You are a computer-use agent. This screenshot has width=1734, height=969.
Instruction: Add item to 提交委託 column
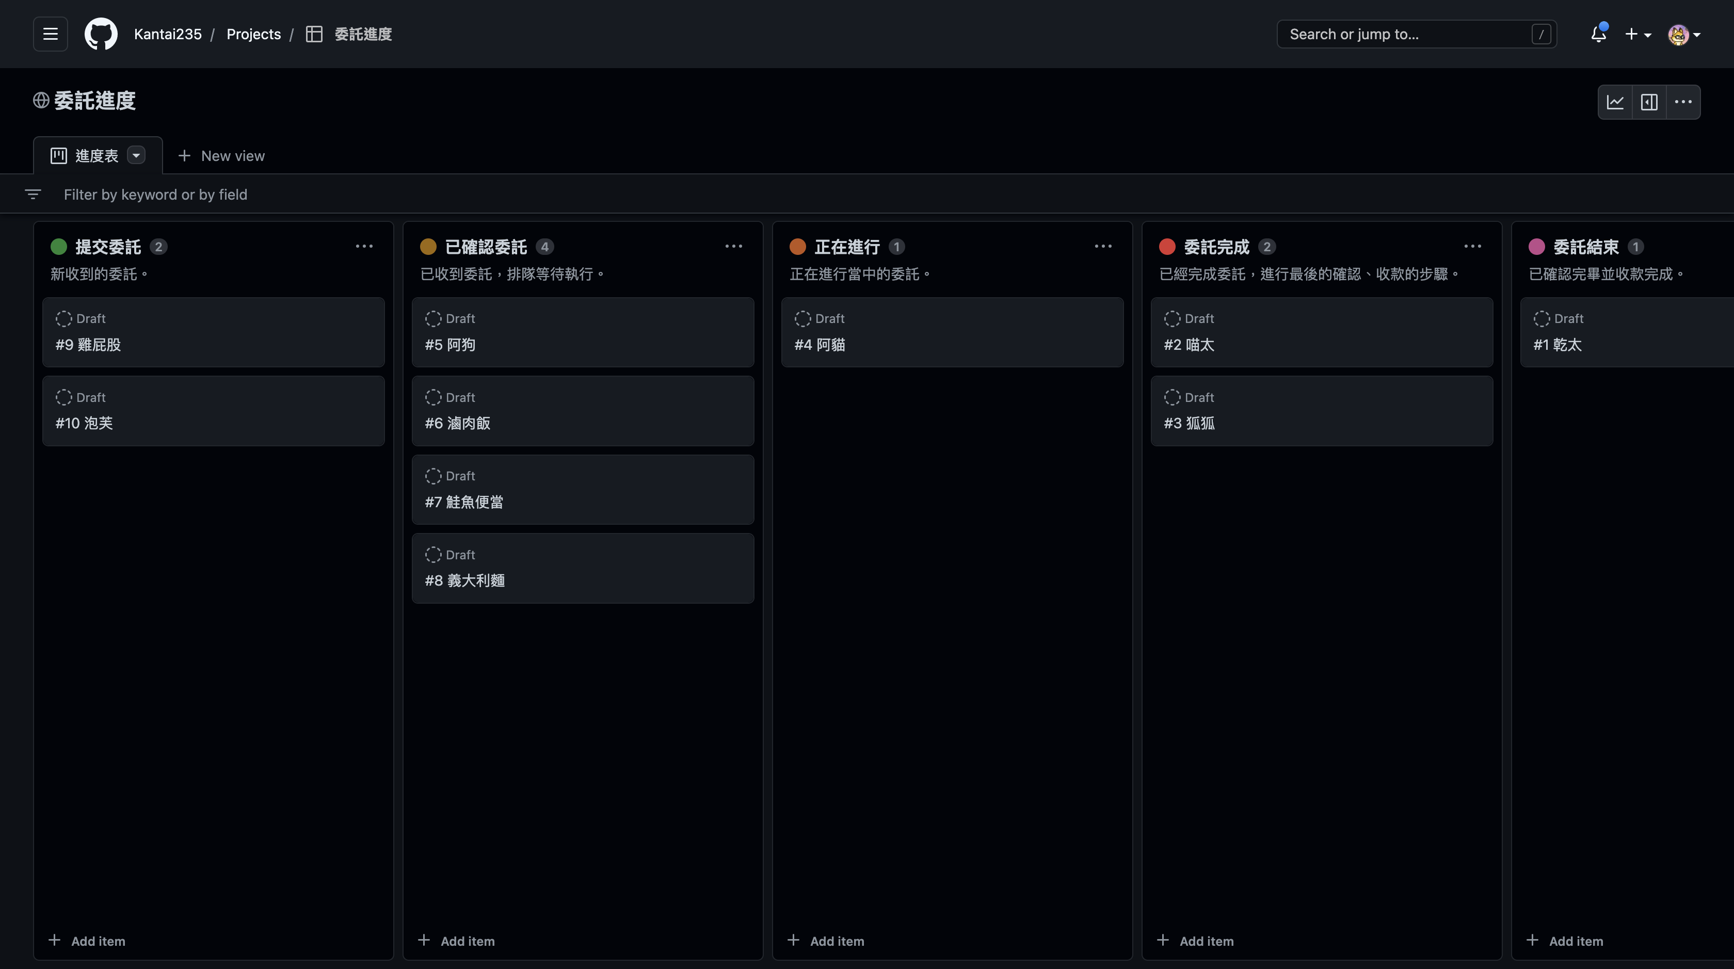click(x=87, y=941)
